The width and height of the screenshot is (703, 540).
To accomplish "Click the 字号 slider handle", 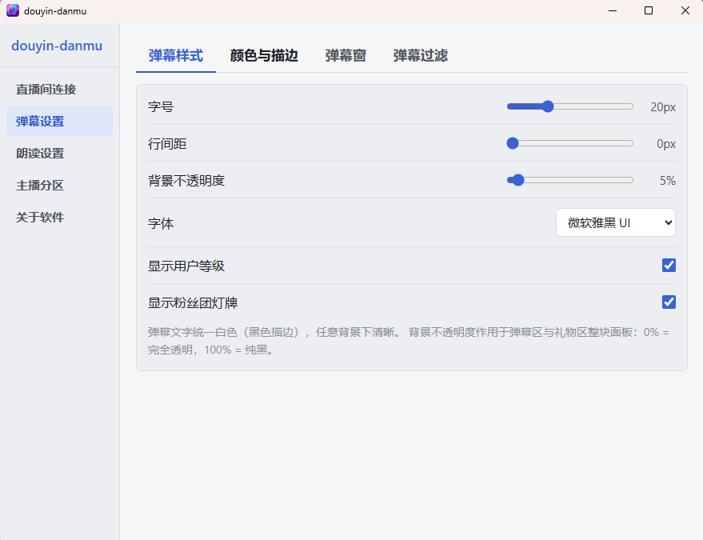I will (547, 106).
